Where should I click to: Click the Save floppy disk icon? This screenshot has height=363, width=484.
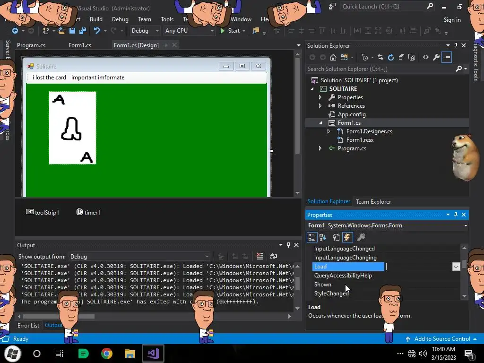click(x=72, y=31)
